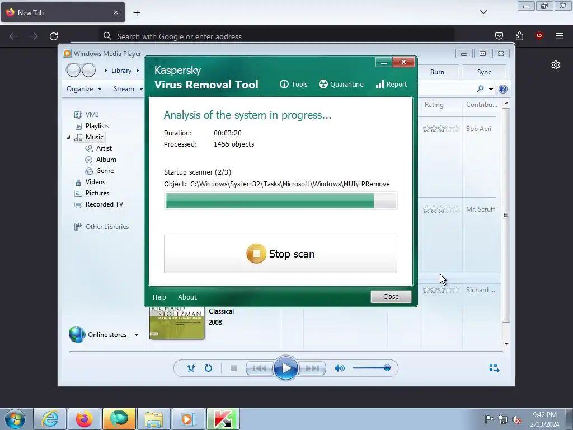This screenshot has height=430, width=573.
Task: Reload the Firefox page
Action: (x=54, y=36)
